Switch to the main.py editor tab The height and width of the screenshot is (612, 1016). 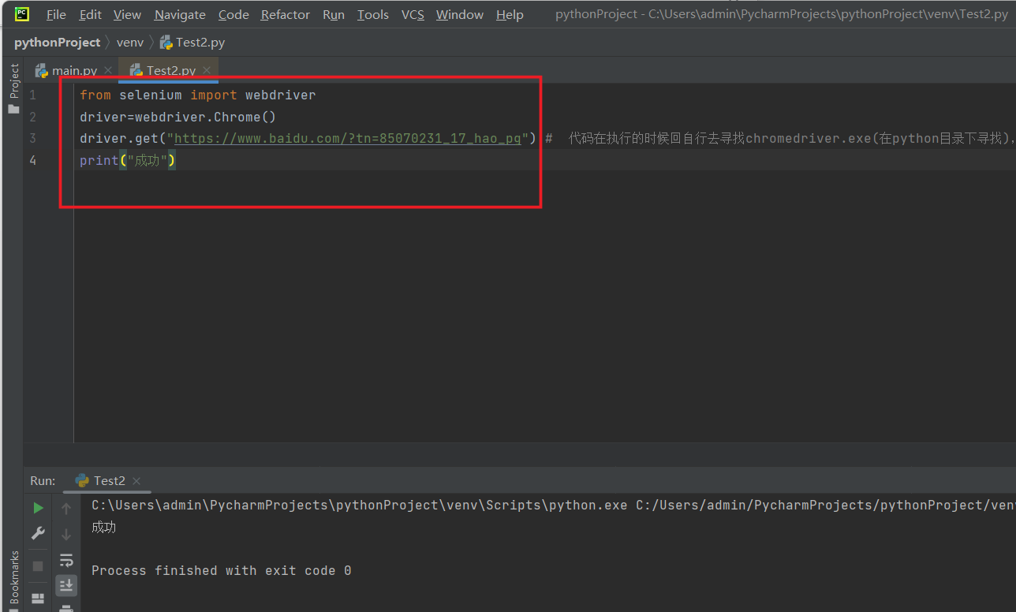coord(74,70)
